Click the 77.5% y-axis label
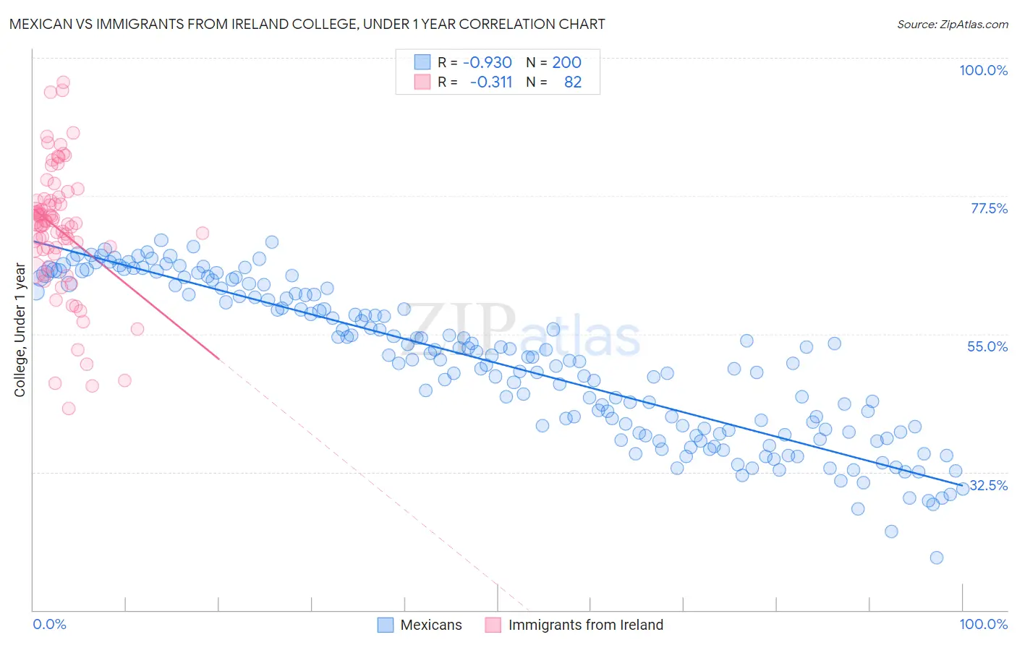 (x=989, y=208)
